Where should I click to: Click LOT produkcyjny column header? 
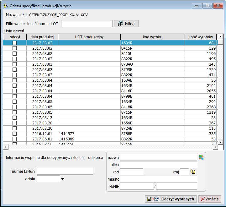89,37
